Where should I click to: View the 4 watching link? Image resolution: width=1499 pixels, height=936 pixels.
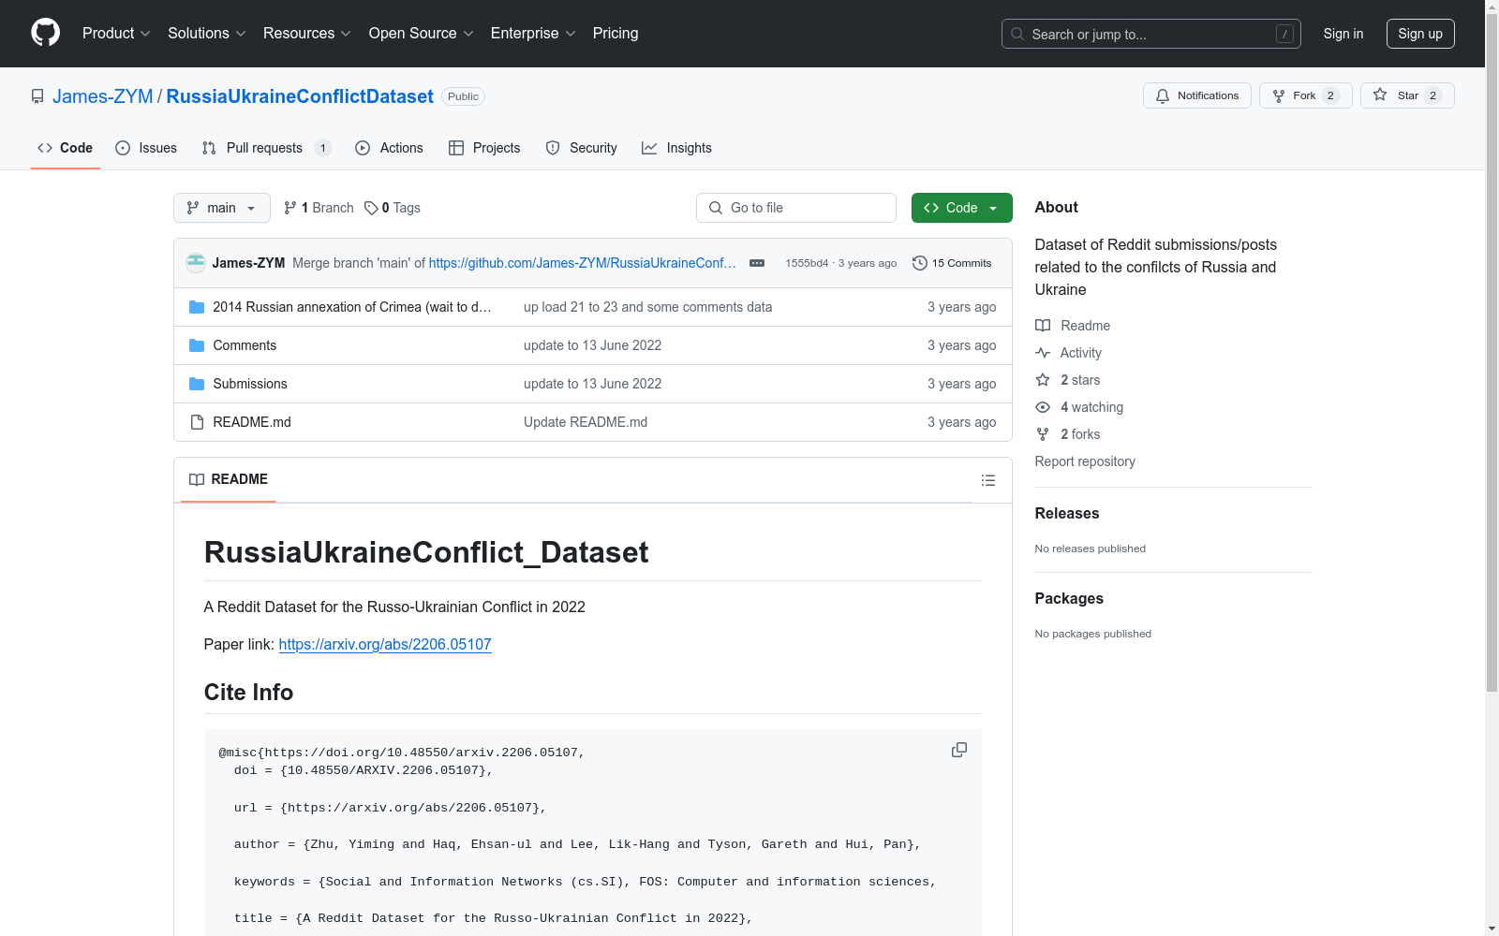(x=1079, y=407)
